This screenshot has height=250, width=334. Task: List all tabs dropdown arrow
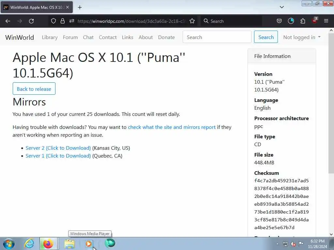[x=281, y=7]
